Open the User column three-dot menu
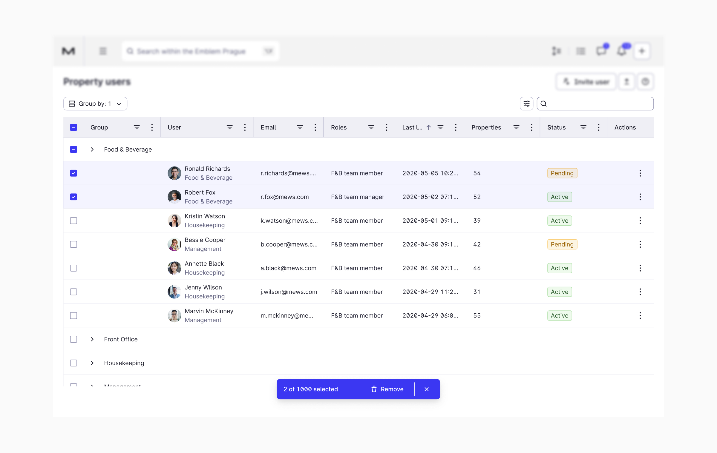 245,127
